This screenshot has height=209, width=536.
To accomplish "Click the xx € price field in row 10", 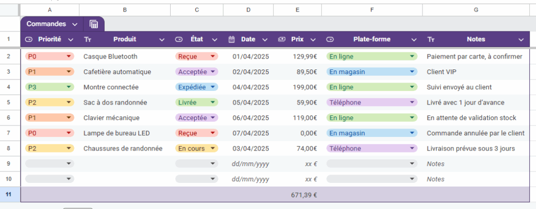I will 311,179.
